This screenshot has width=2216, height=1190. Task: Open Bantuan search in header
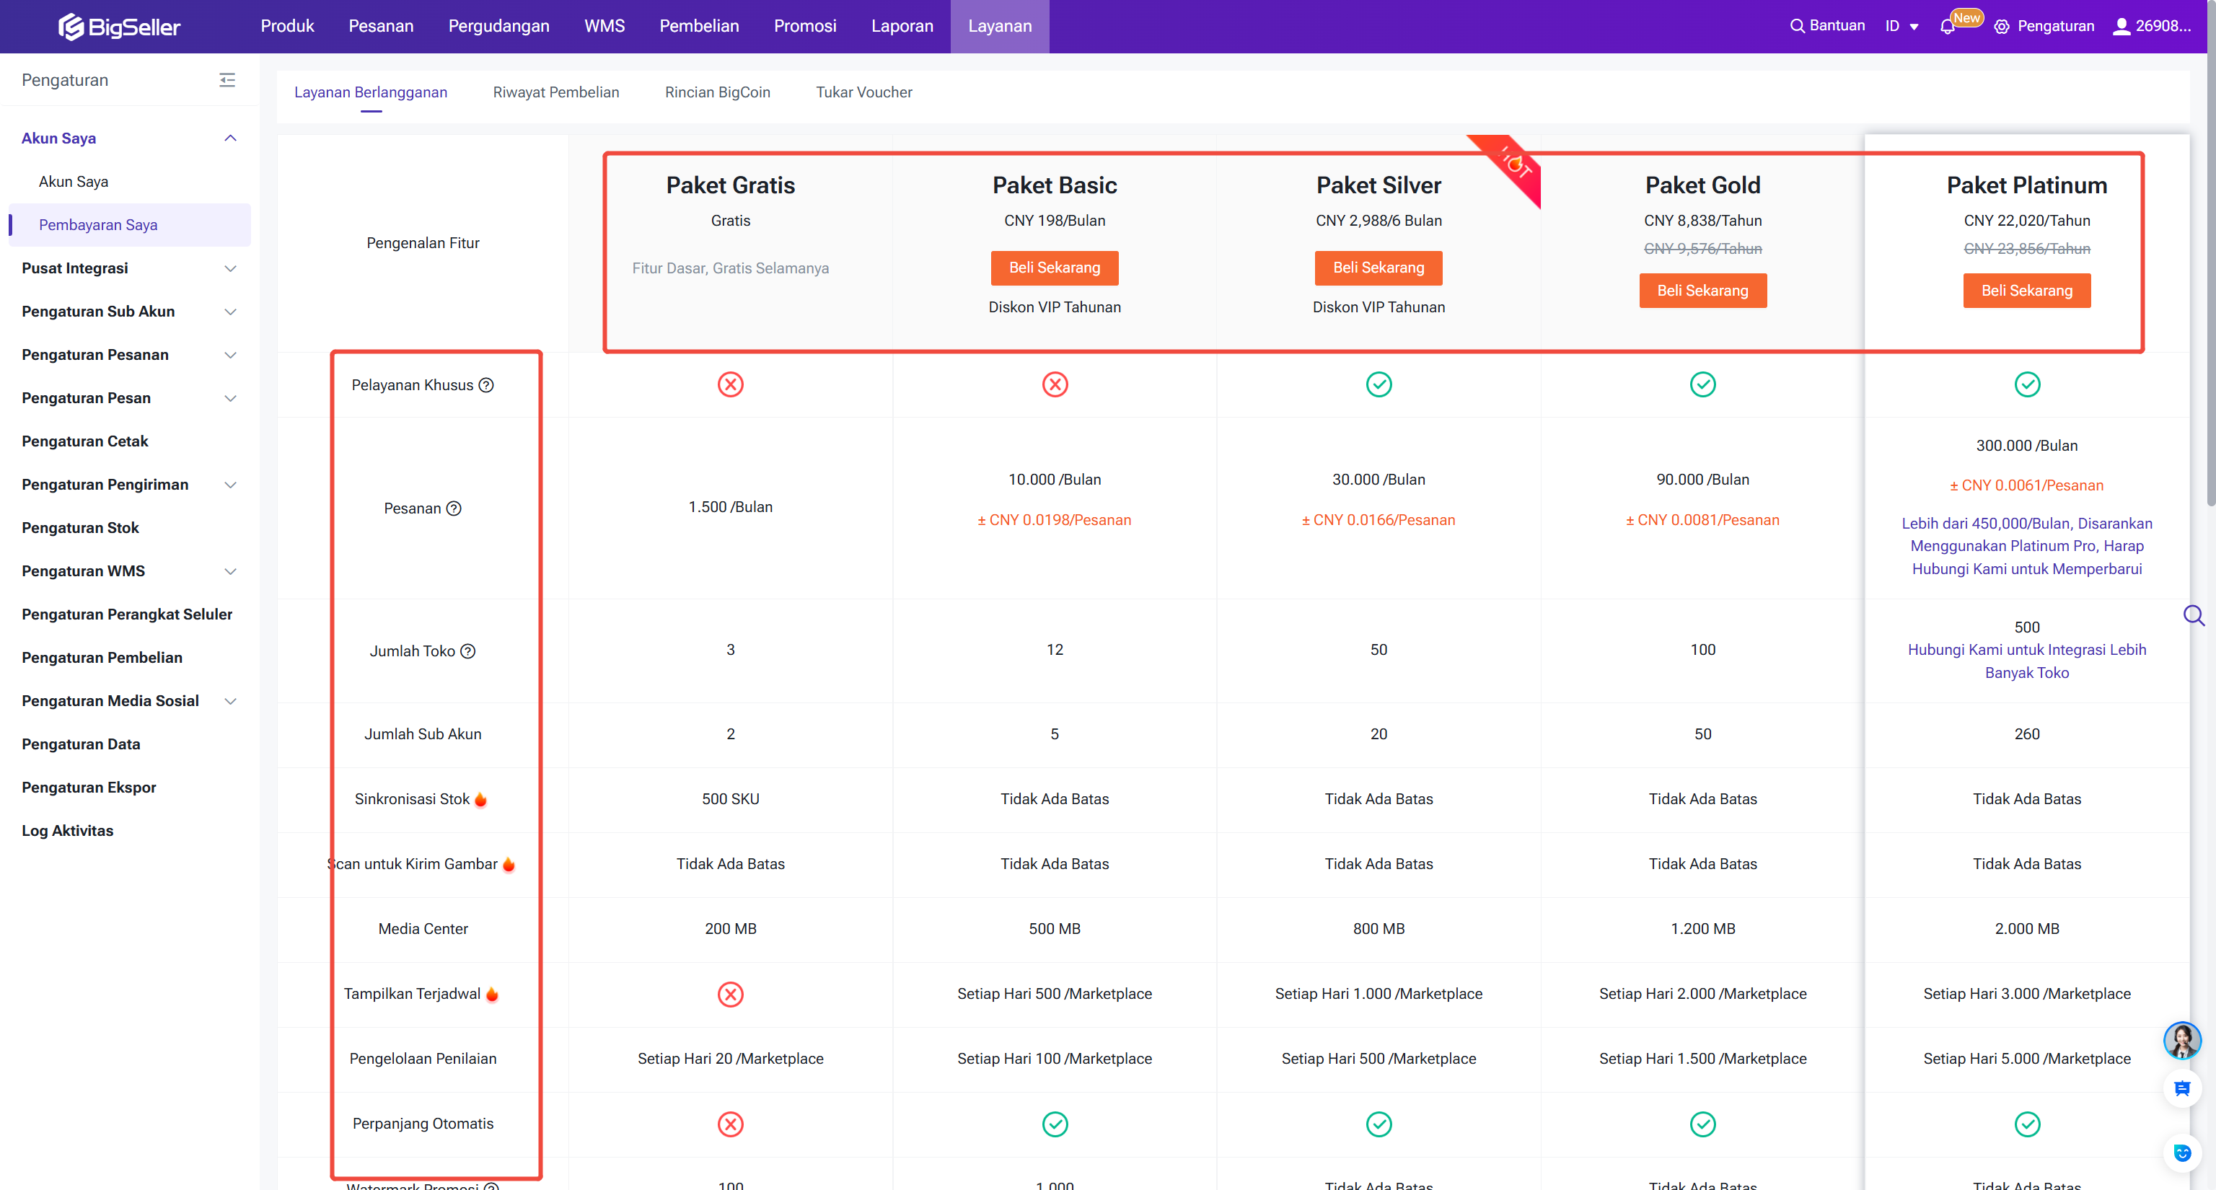1827,26
